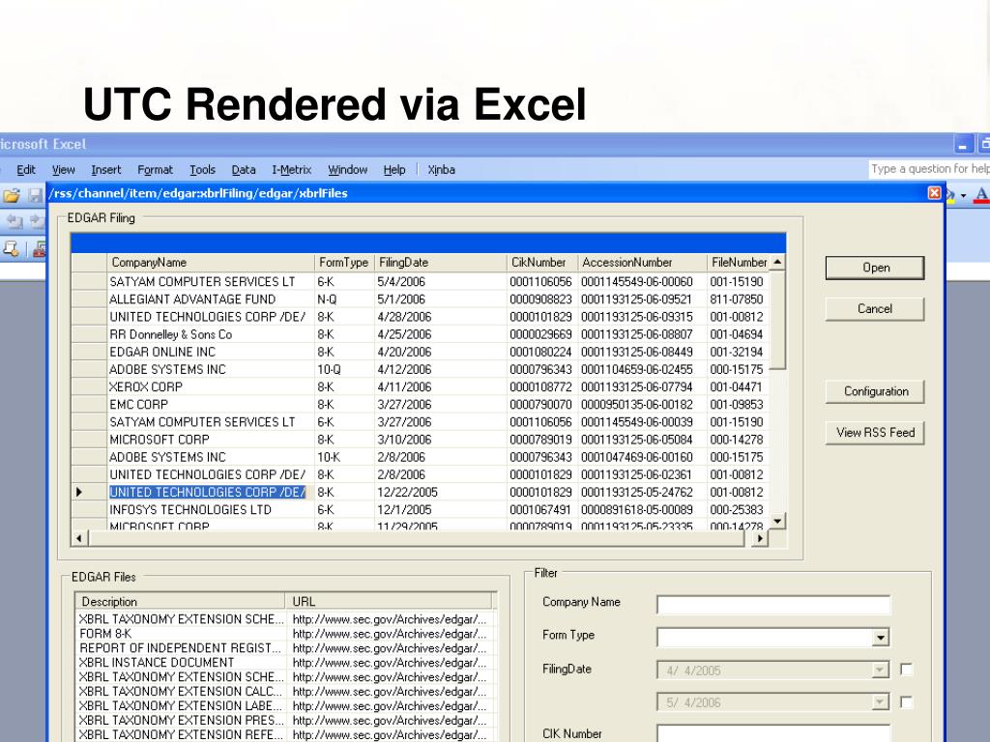Click the CompanyName column header

pos(210,263)
